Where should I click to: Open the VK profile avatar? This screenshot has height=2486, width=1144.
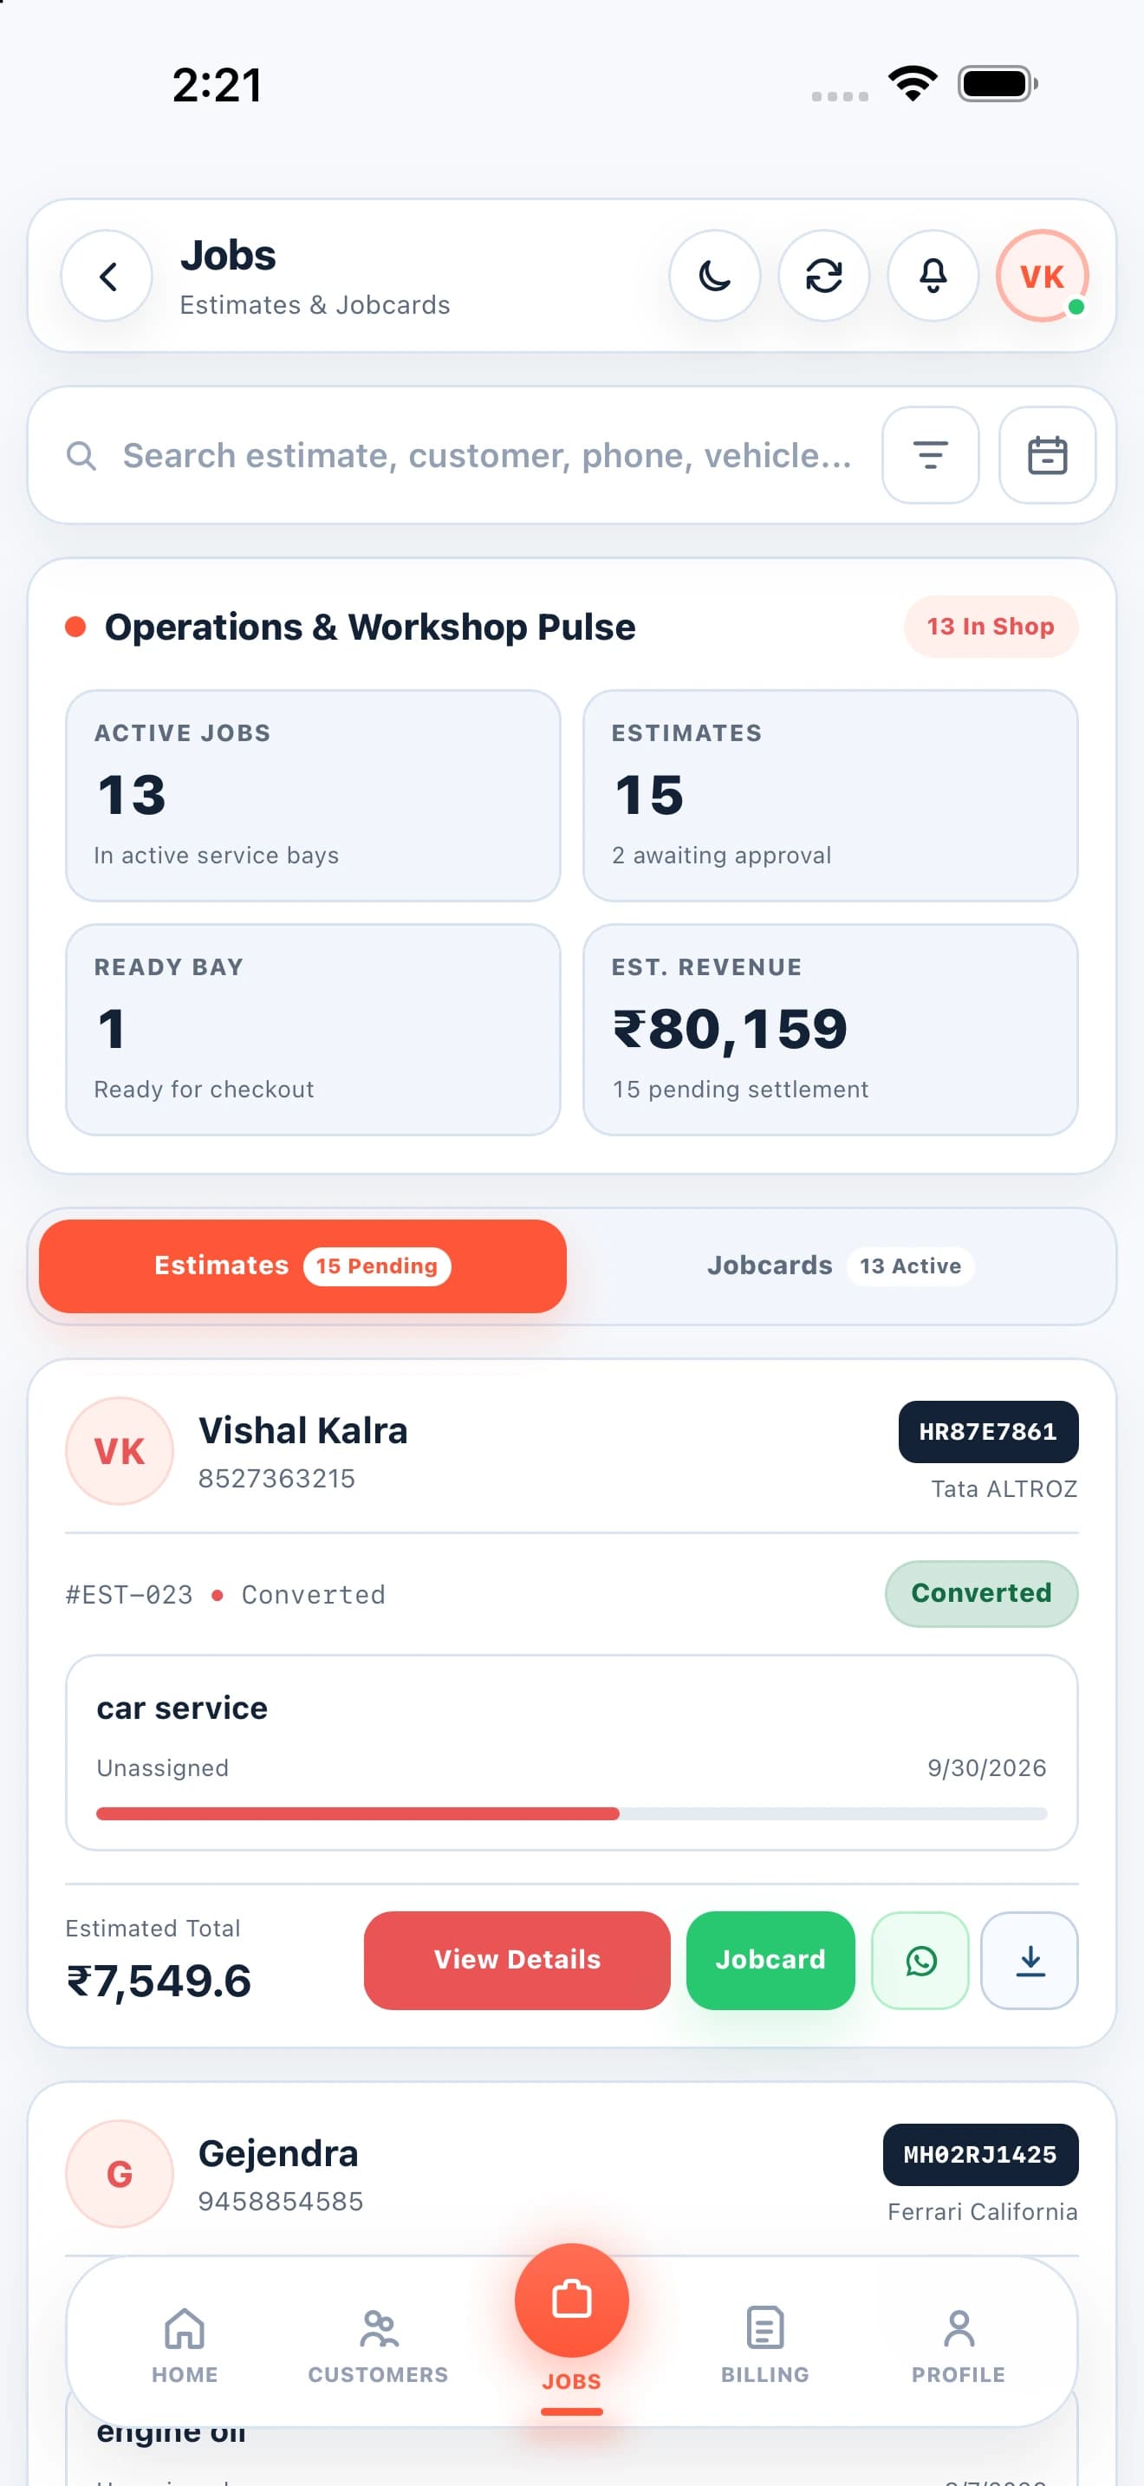(1042, 276)
